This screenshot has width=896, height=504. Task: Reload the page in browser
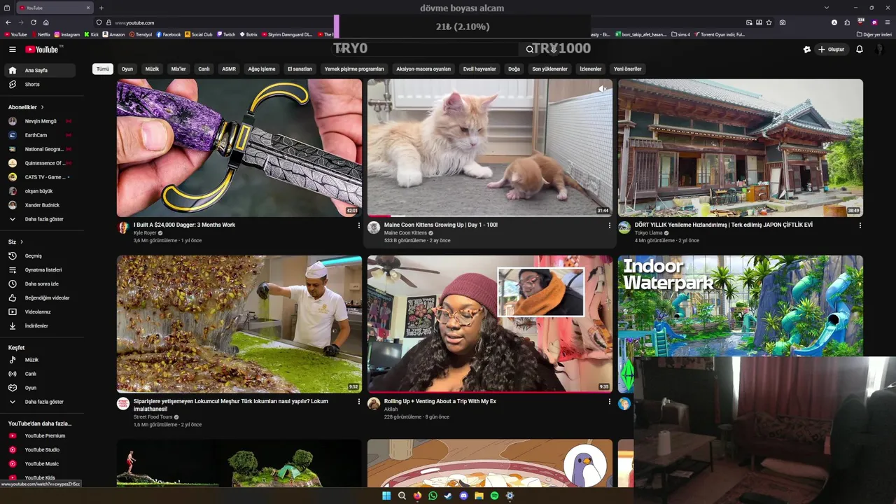[x=33, y=22]
